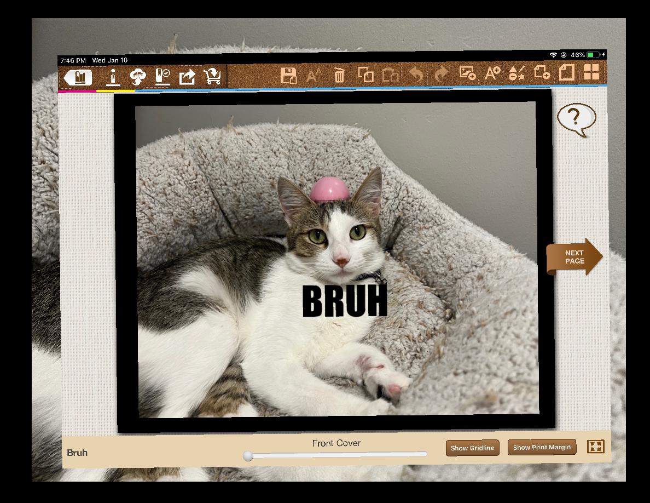Tap the text font size icon
650x503 pixels.
point(314,75)
